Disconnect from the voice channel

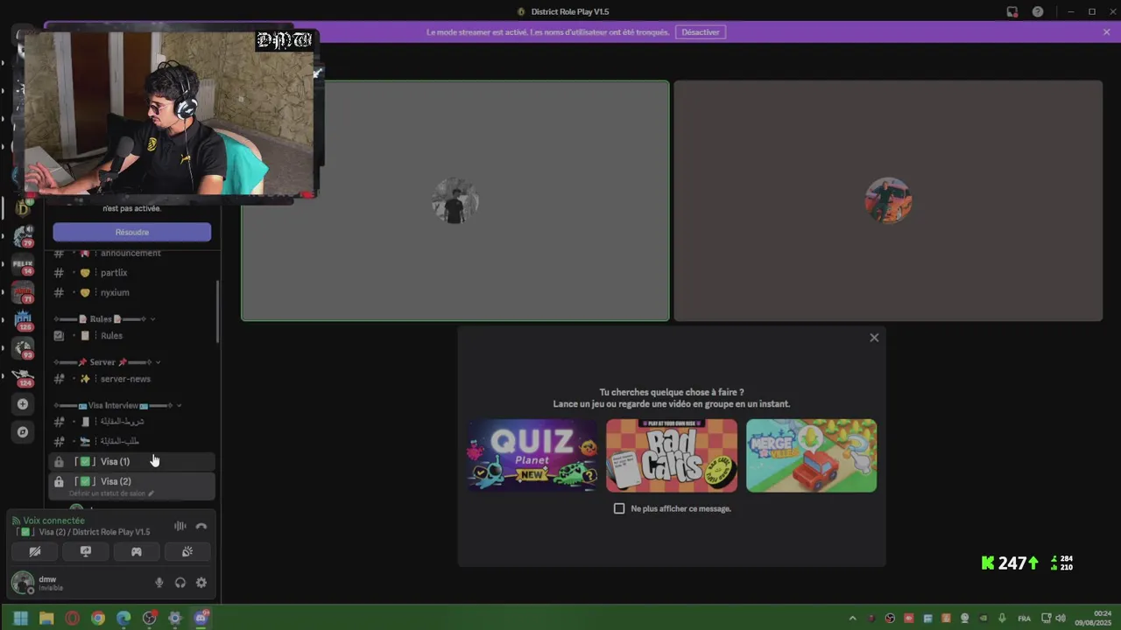click(x=201, y=526)
